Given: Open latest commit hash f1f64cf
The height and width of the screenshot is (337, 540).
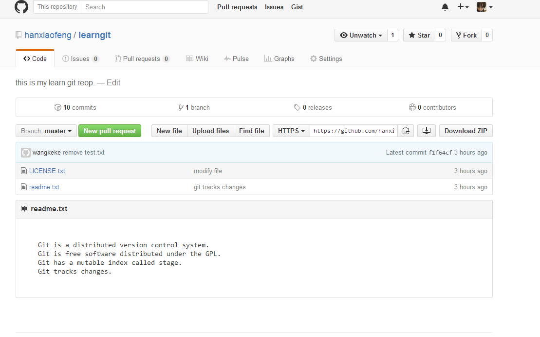Looking at the screenshot, I should [440, 153].
